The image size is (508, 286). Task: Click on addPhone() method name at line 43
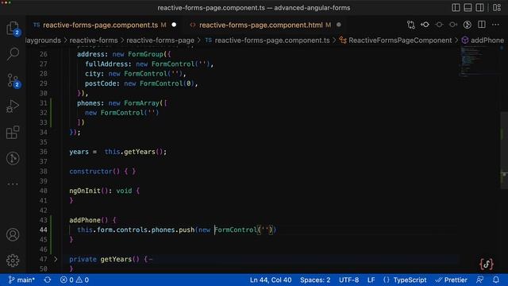pyautogui.click(x=85, y=220)
